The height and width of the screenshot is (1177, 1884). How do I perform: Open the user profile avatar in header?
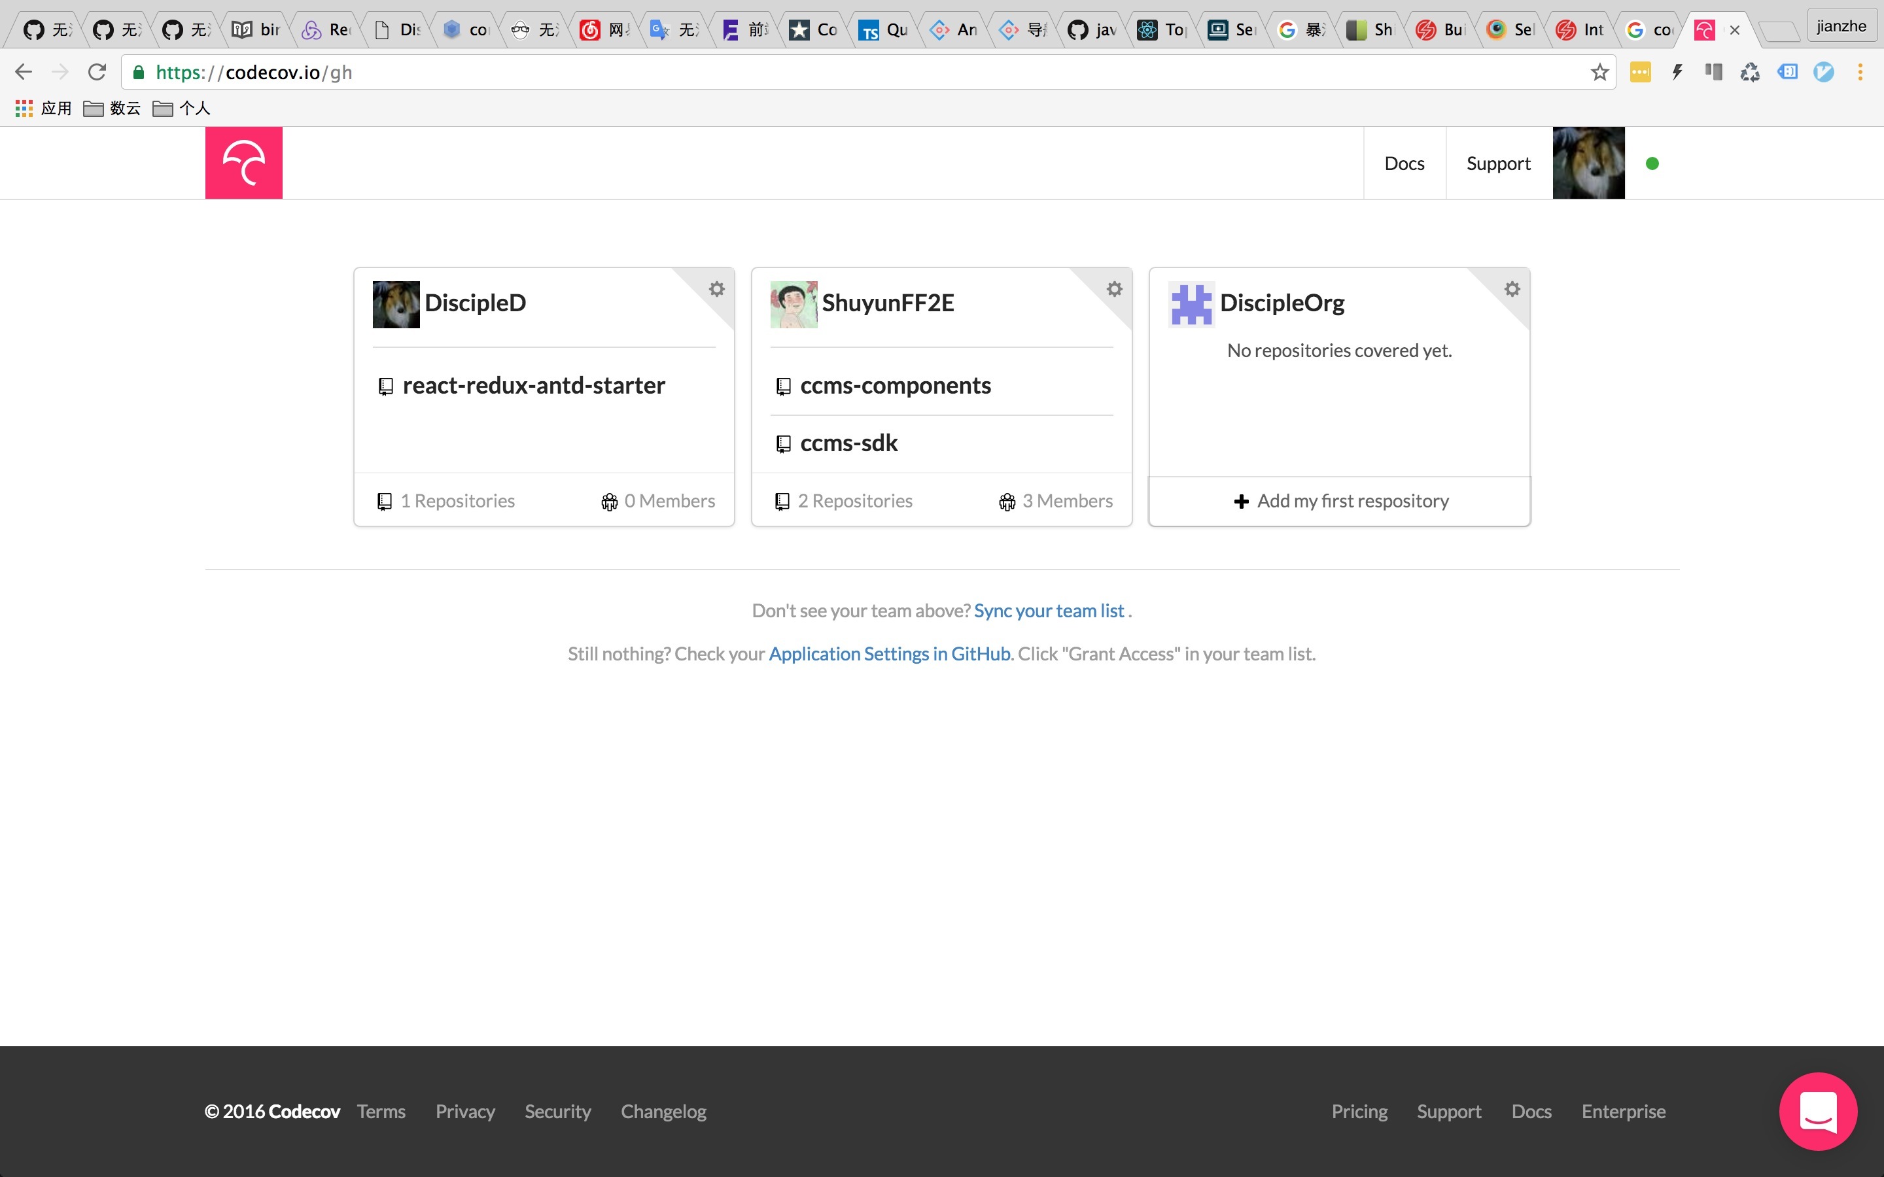(x=1589, y=163)
